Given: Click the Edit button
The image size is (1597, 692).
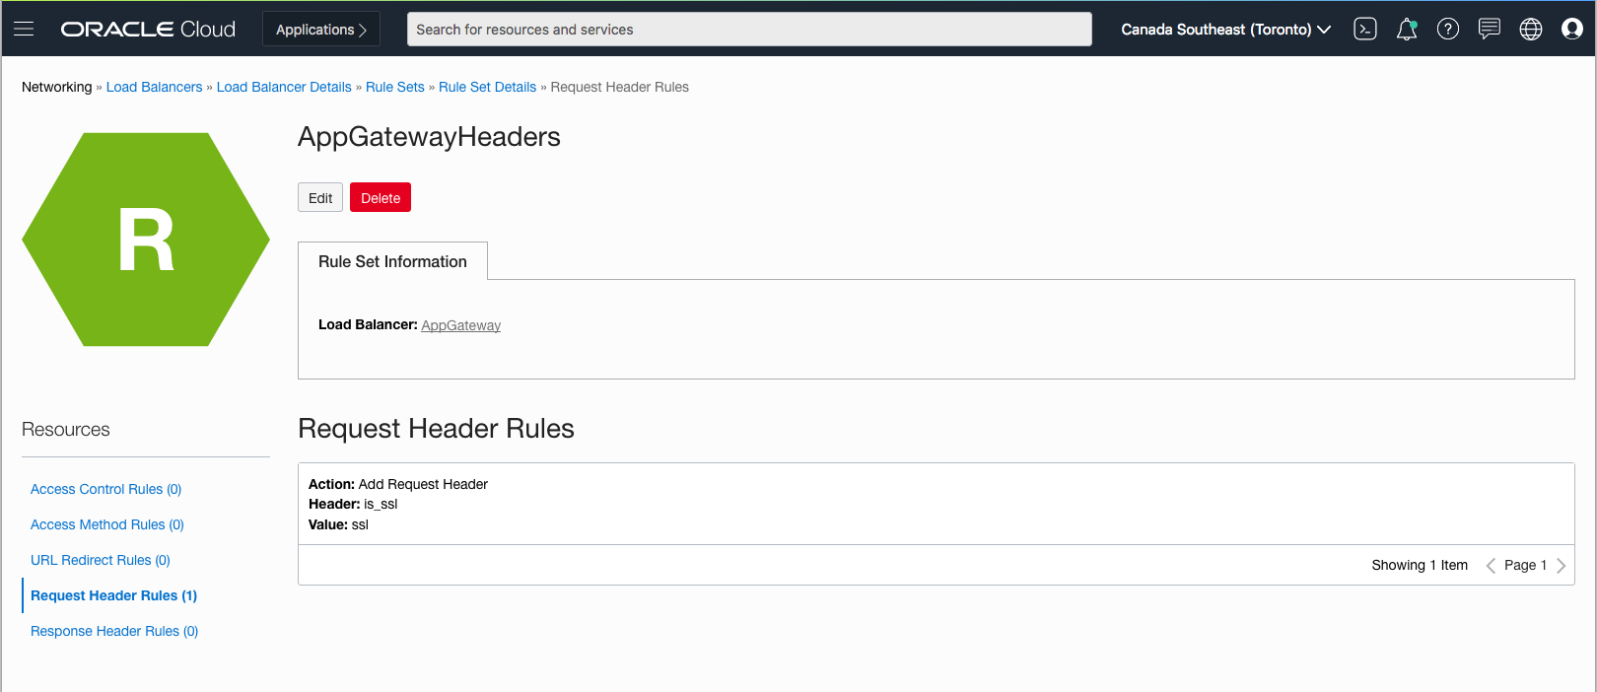Looking at the screenshot, I should [320, 197].
